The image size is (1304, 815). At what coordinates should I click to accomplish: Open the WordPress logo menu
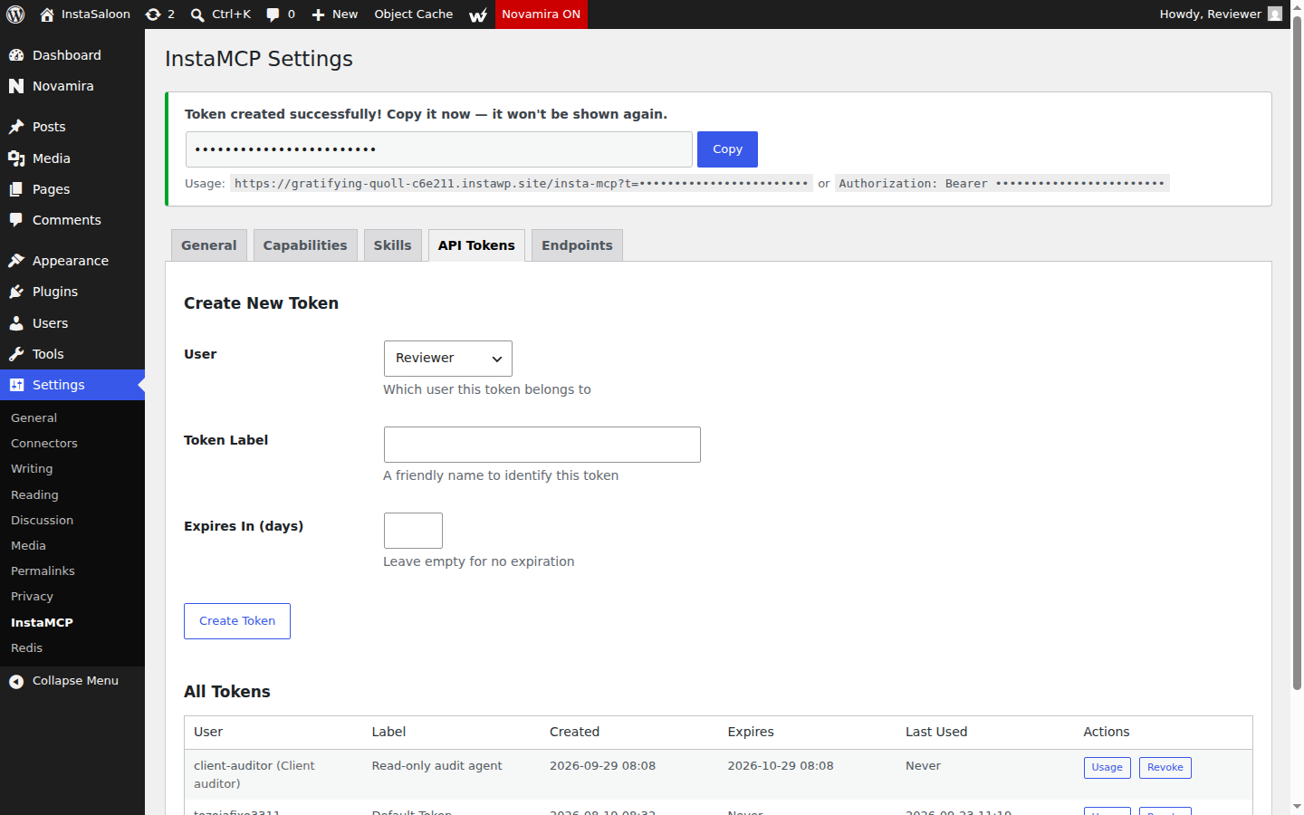[15, 14]
